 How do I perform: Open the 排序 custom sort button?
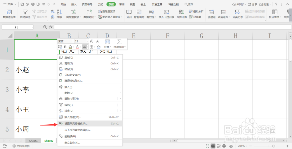click(59, 14)
